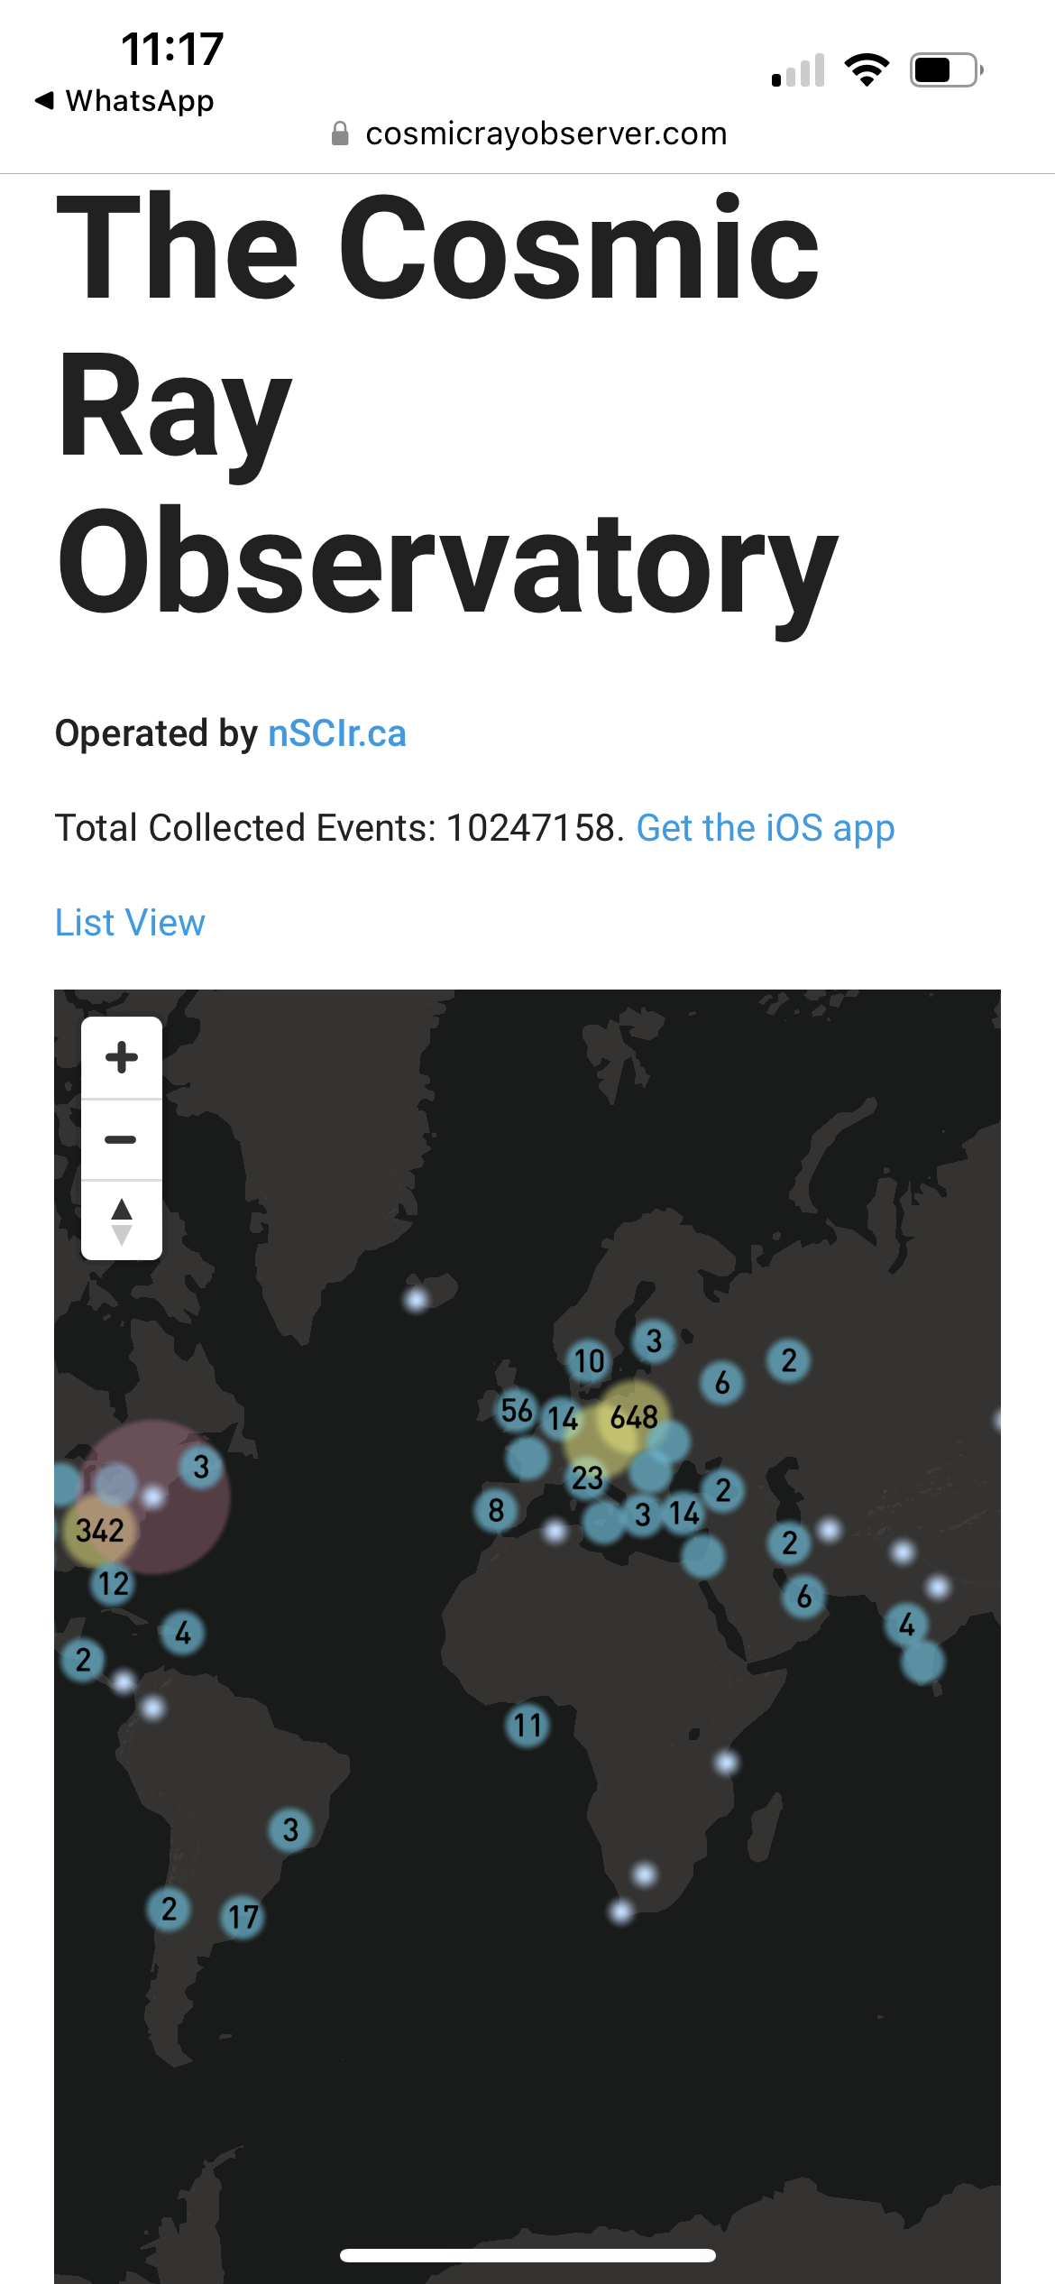Open the 23 event cluster marker
The image size is (1055, 2284).
587,1478
